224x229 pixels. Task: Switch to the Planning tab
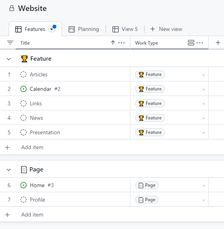tap(84, 29)
